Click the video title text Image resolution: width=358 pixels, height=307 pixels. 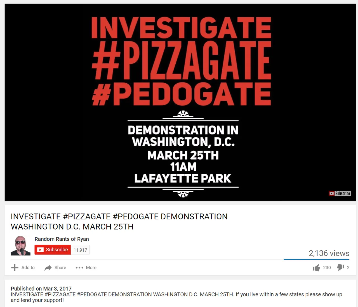point(119,221)
